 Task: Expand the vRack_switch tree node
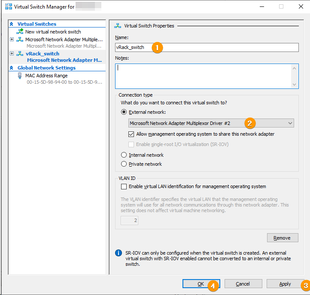[x=12, y=54]
